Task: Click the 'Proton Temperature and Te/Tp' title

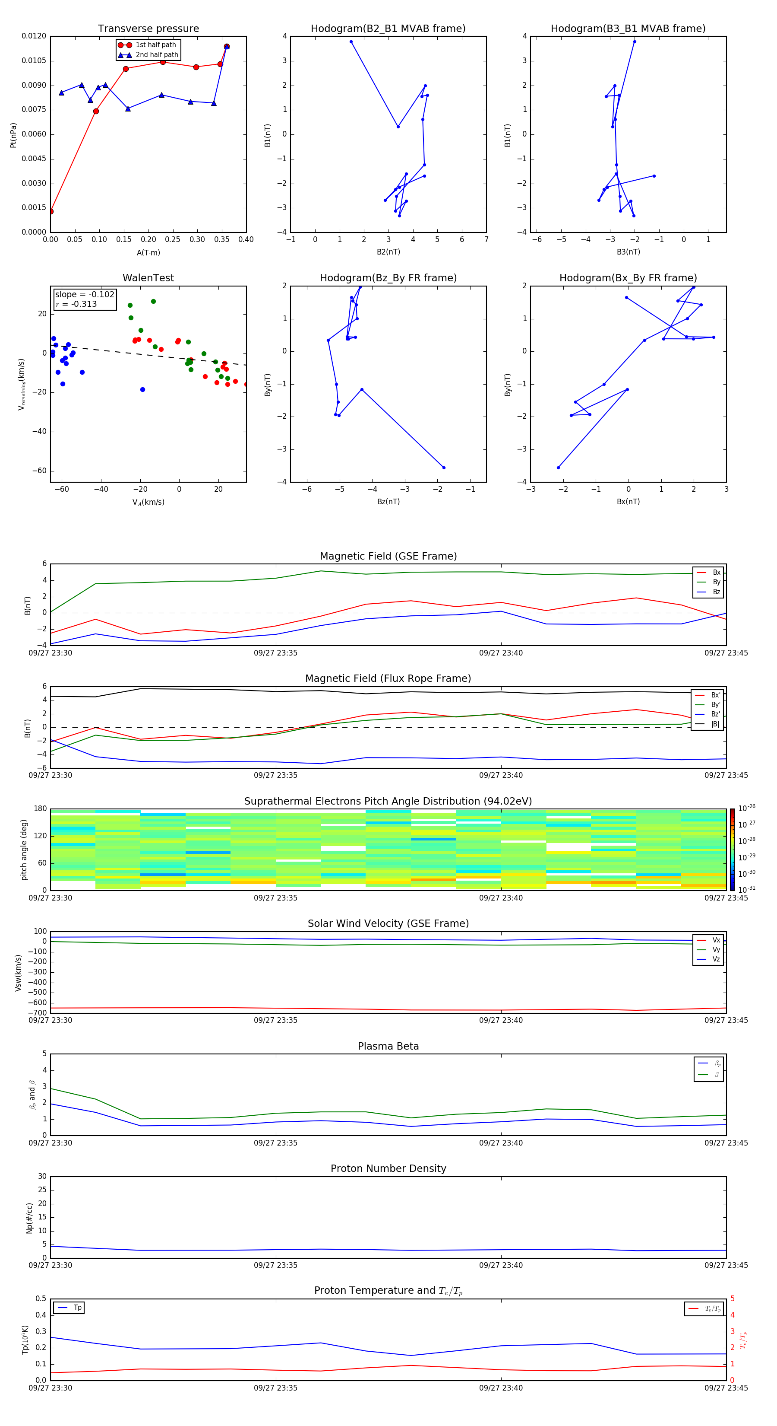Action: pyautogui.click(x=388, y=1291)
